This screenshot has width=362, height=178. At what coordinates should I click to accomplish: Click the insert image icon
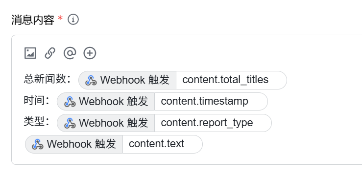[x=30, y=53]
